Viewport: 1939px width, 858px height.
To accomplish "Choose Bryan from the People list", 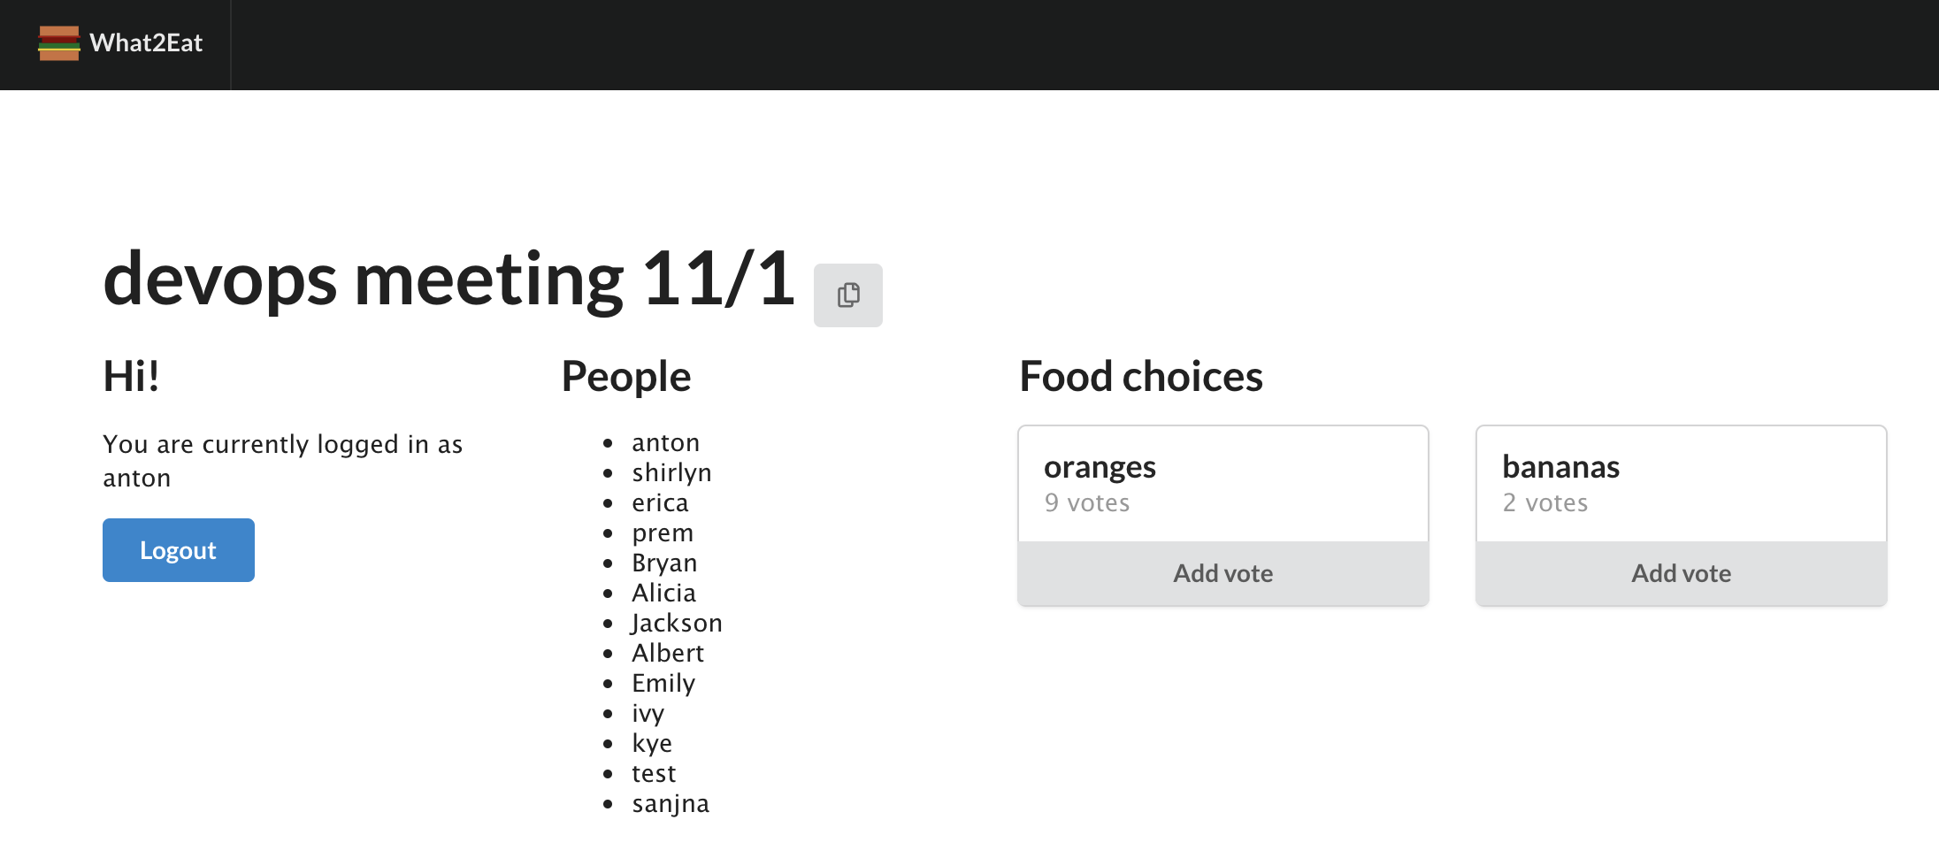I will point(664,563).
